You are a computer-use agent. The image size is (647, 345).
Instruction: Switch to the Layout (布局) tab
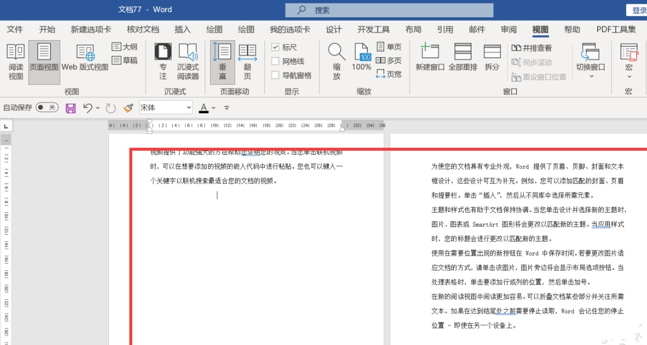click(413, 29)
